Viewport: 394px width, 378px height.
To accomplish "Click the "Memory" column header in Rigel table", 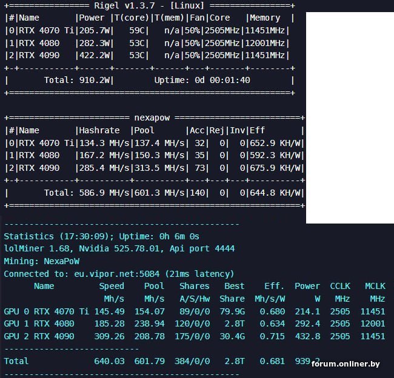I will pyautogui.click(x=265, y=18).
